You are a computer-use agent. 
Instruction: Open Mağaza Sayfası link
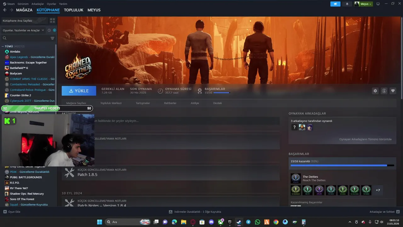[x=76, y=103]
